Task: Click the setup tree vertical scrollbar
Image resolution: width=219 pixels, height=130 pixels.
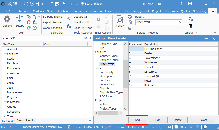Action: tap(125, 73)
